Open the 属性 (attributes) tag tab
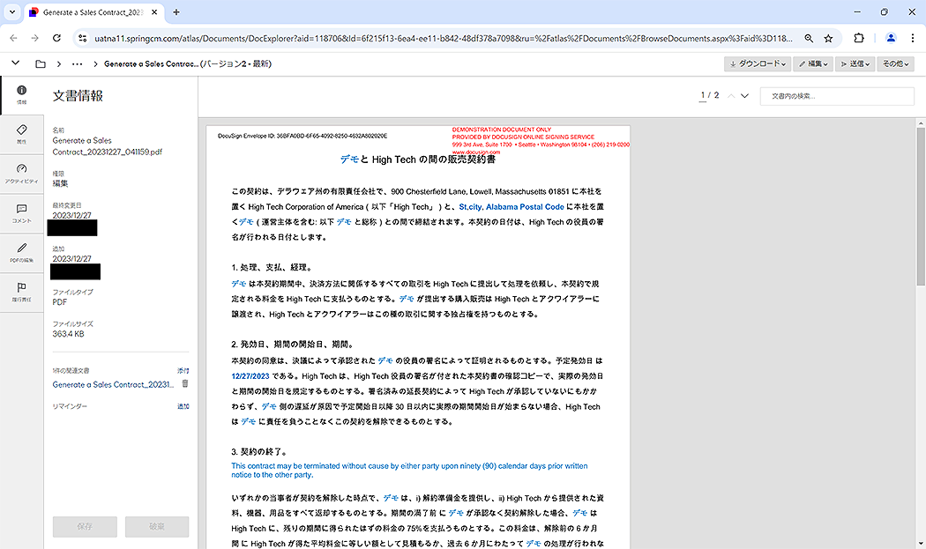The width and height of the screenshot is (926, 549). coord(22,135)
